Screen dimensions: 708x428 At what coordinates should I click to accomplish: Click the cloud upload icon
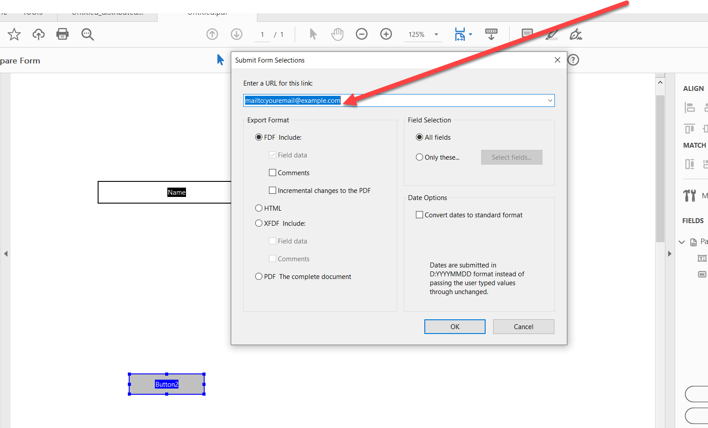click(x=39, y=34)
